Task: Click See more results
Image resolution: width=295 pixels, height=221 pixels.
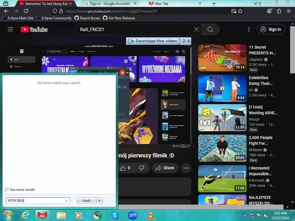Action: click(20, 189)
